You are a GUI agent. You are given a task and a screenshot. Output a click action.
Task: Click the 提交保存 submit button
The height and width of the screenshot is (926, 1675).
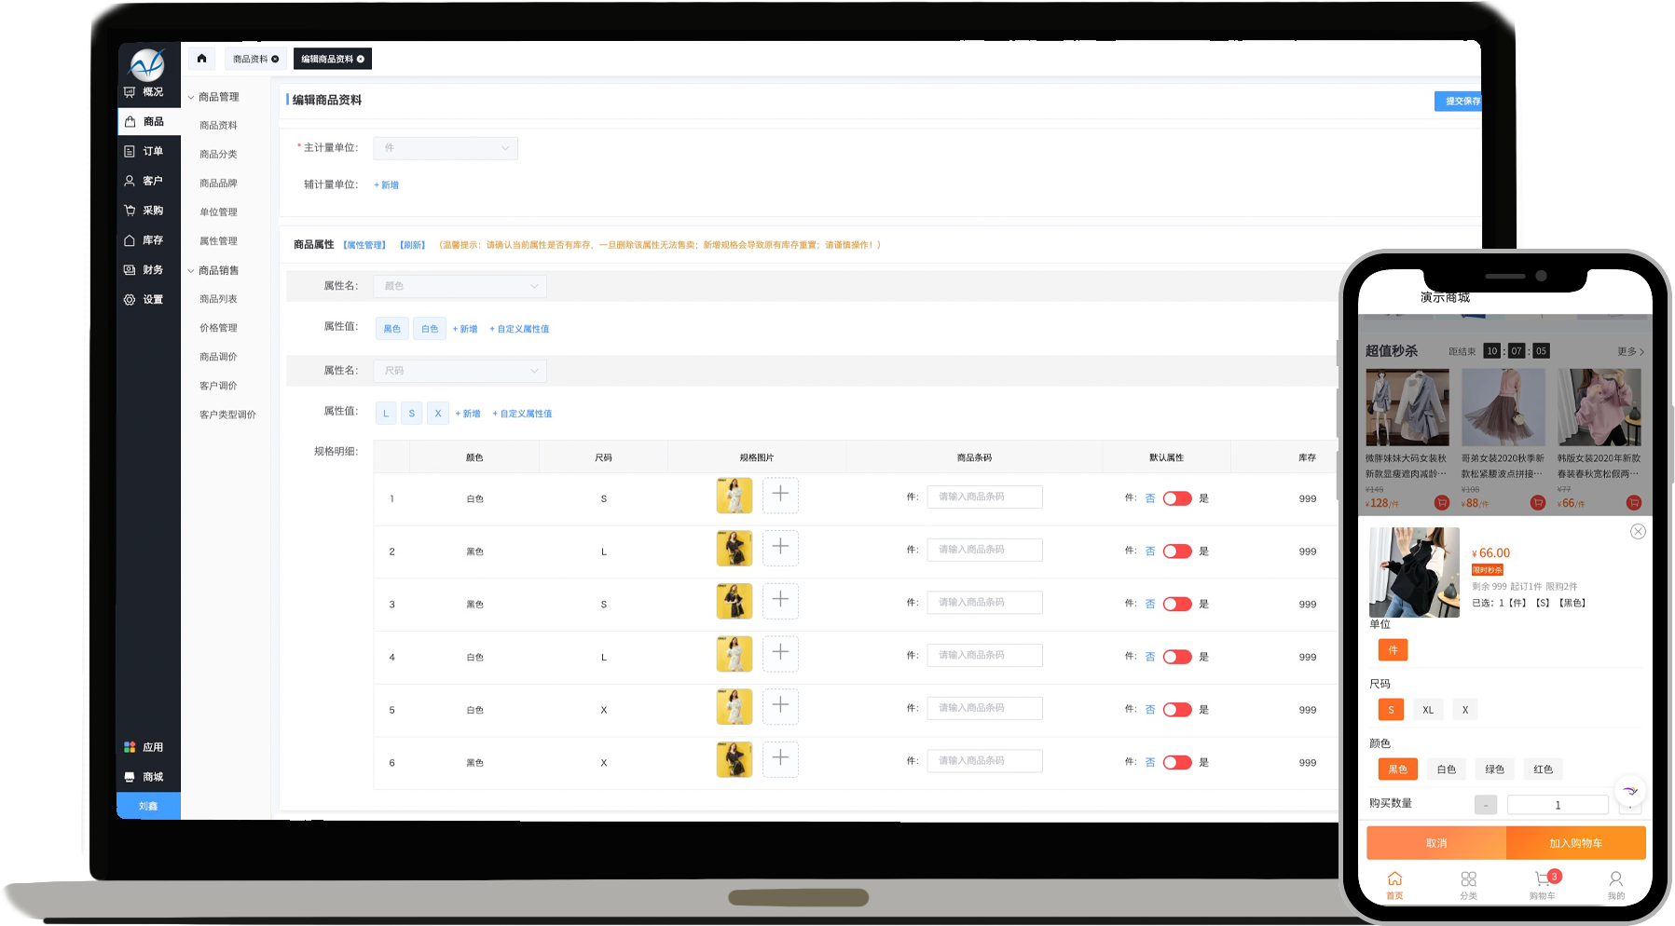pos(1460,101)
